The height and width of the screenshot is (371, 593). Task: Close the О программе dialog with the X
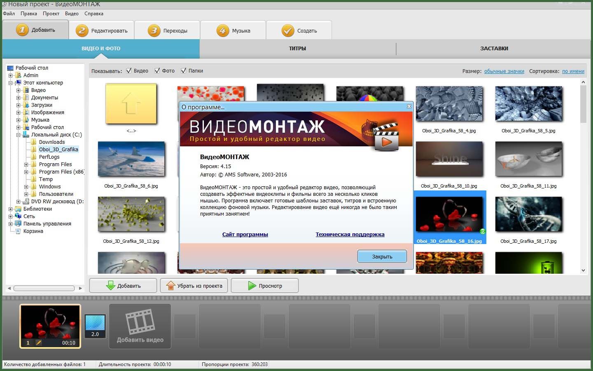click(409, 106)
